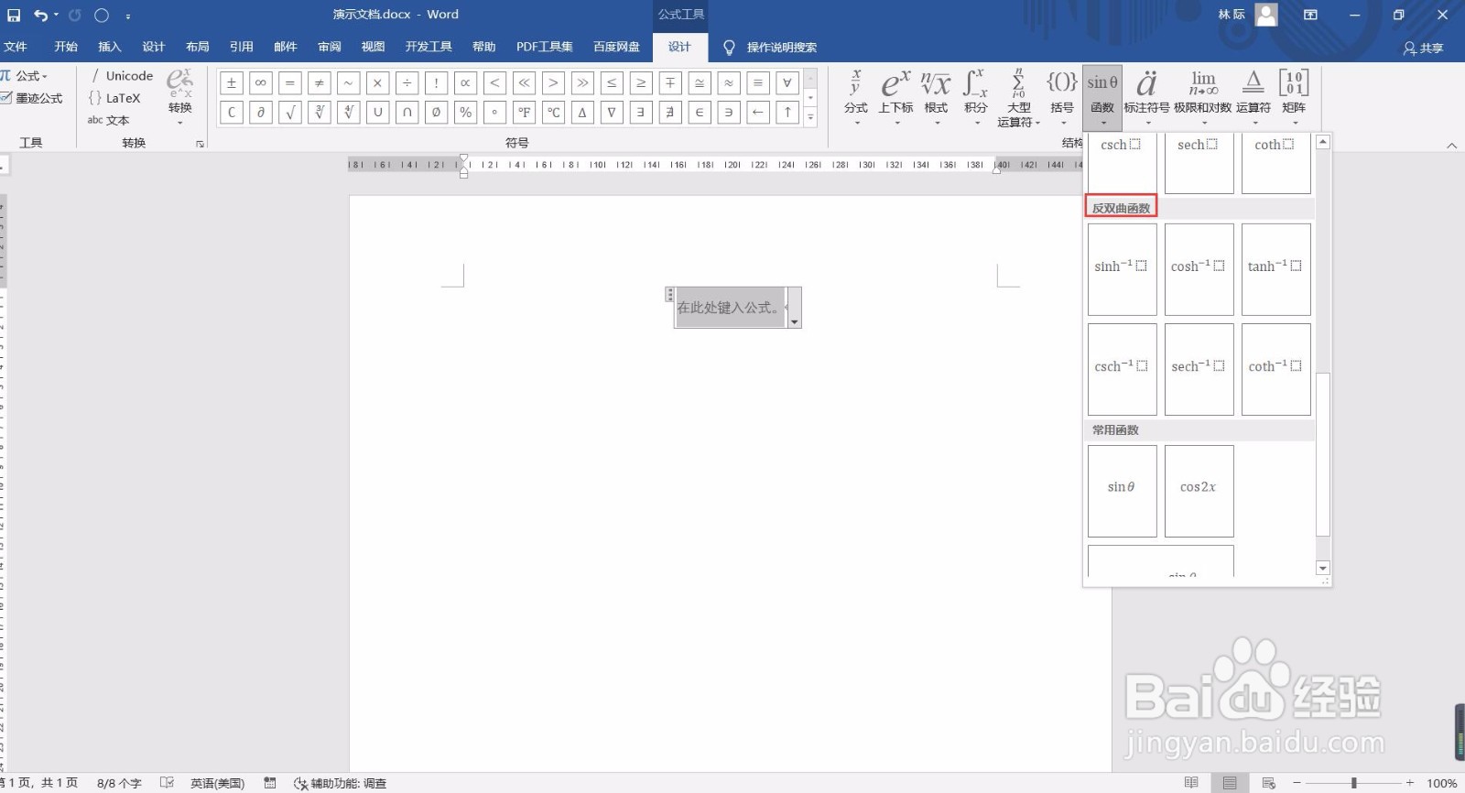Toggle abc 文本 normal text mode
1465x793 pixels.
pyautogui.click(x=108, y=120)
